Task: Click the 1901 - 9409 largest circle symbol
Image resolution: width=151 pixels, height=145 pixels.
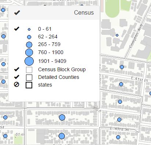Action: (x=29, y=61)
